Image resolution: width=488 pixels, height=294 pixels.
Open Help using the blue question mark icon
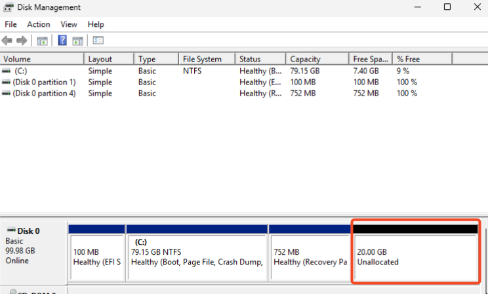click(62, 41)
